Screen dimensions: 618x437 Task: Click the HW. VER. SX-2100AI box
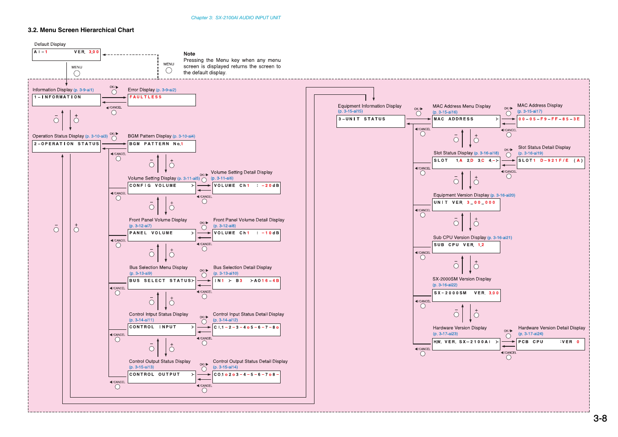pyautogui.click(x=466, y=344)
